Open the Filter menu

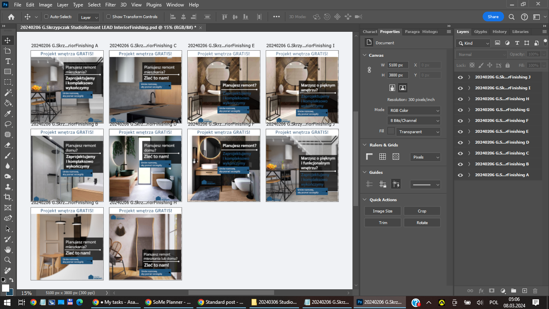(111, 5)
